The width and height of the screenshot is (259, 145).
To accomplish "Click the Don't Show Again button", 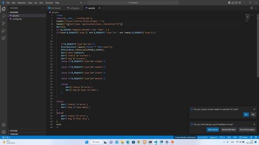I will (x=247, y=130).
